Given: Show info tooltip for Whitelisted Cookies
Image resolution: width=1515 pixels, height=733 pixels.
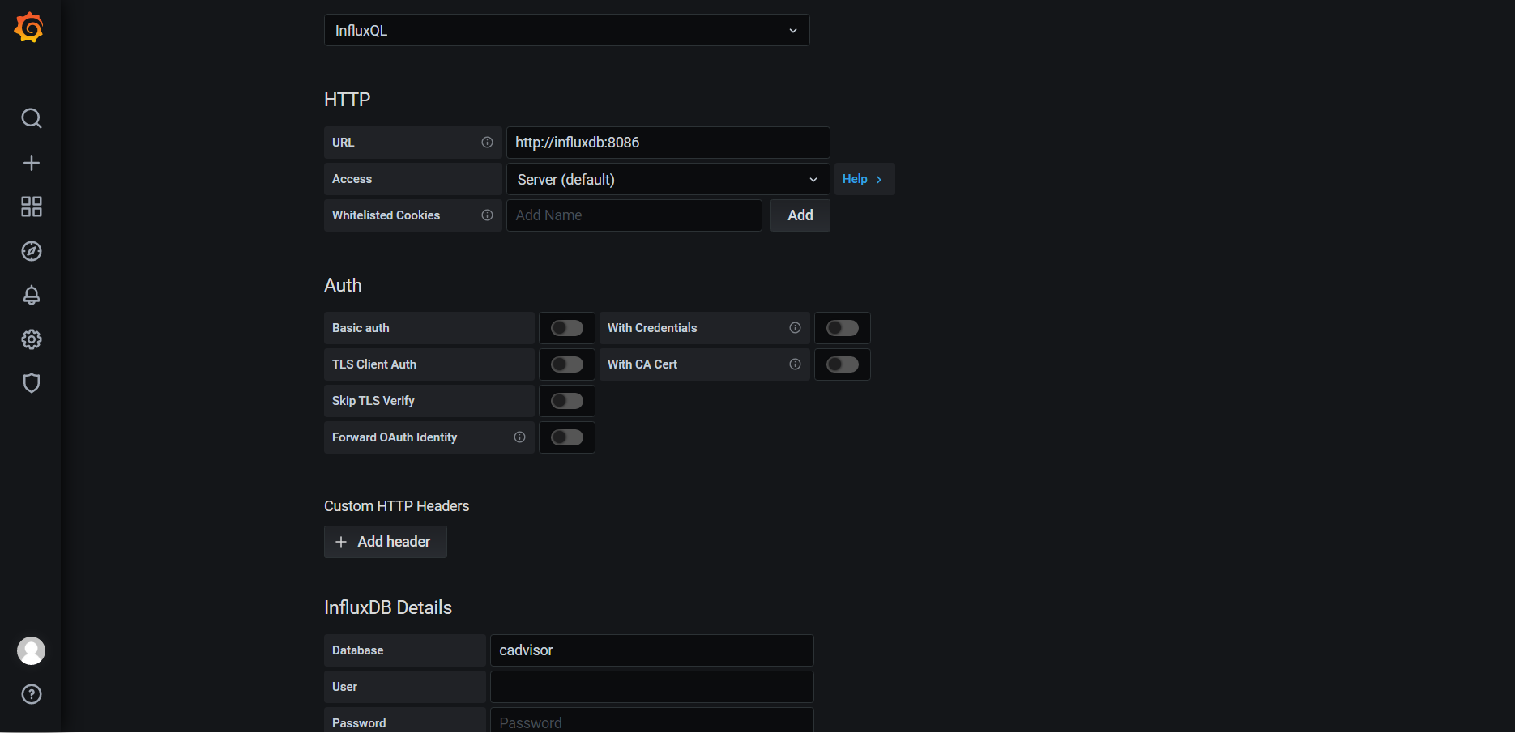Looking at the screenshot, I should pos(487,215).
